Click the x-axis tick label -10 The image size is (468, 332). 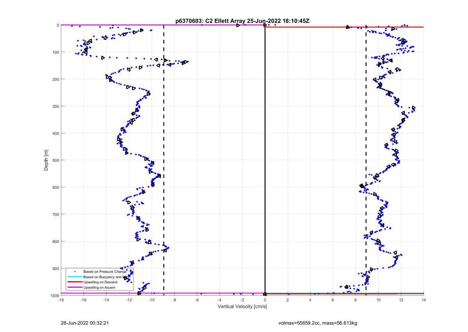pyautogui.click(x=152, y=300)
